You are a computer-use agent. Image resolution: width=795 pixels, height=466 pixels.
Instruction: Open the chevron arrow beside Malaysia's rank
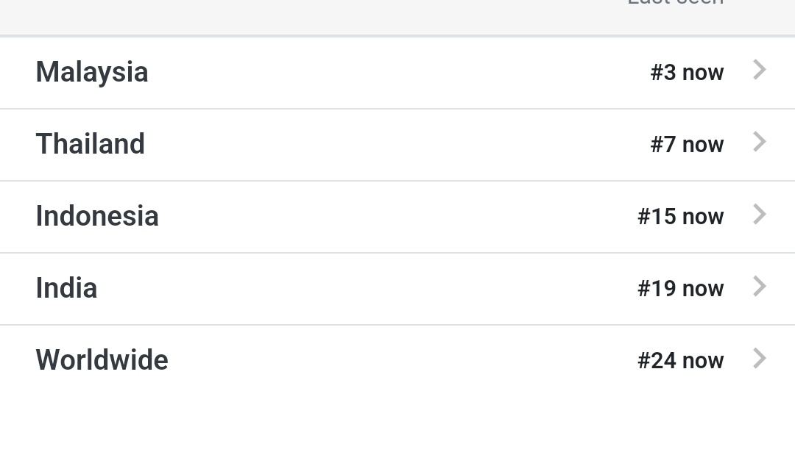point(759,70)
